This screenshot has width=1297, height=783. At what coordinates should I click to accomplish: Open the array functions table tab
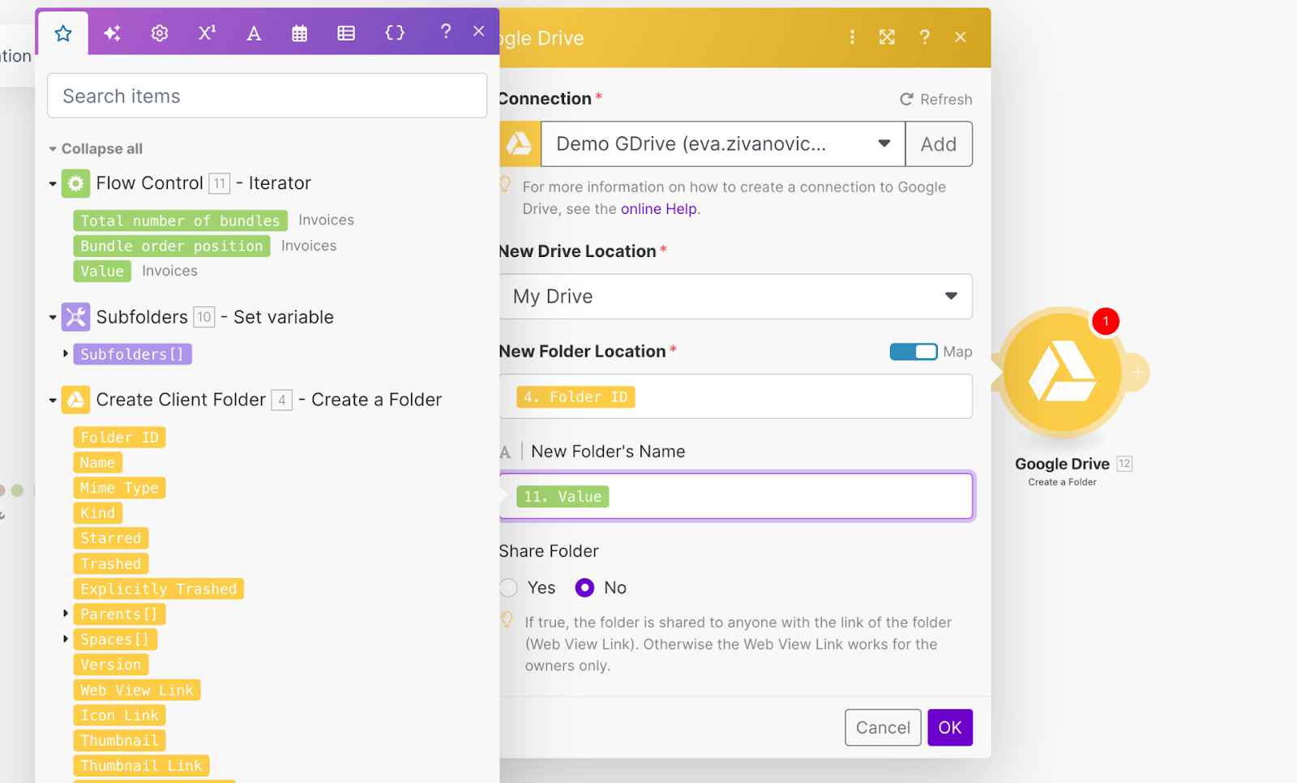tap(346, 33)
